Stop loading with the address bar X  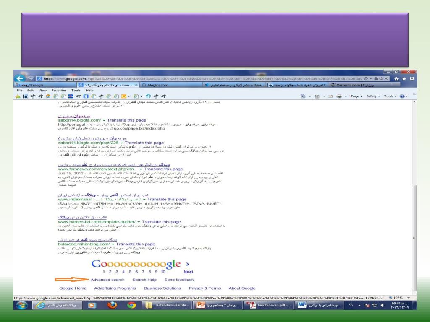[x=386, y=78]
